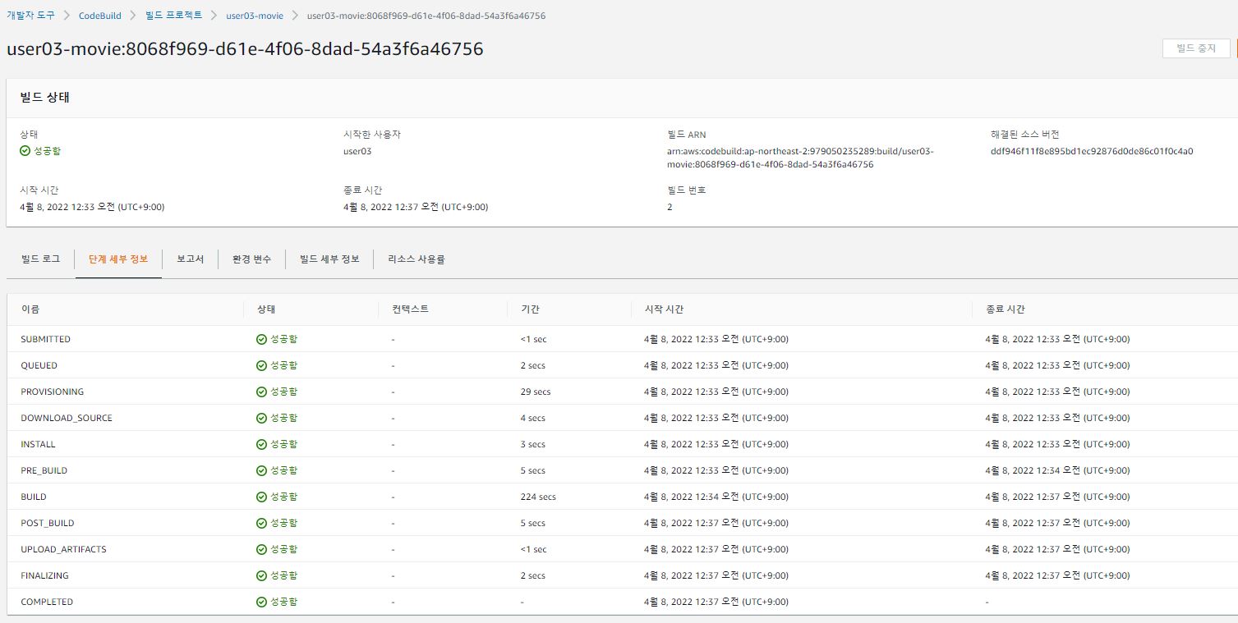Click the success icon in the DOWNLOAD_SOURCE row
Screen dimensions: 1238x623
pos(261,418)
